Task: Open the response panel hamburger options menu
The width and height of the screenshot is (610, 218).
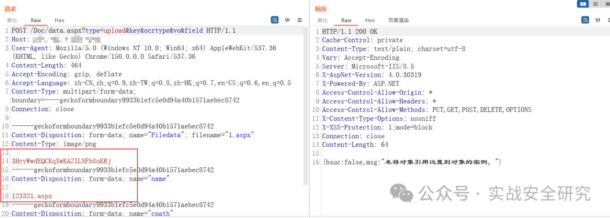Action: click(x=609, y=20)
